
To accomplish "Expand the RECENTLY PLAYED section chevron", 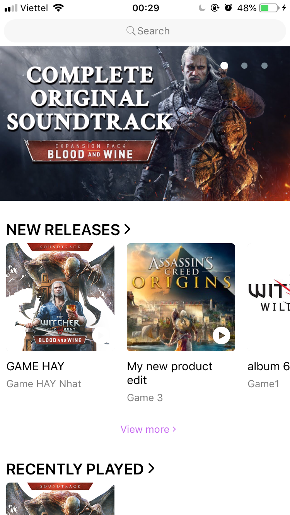I will tap(151, 469).
